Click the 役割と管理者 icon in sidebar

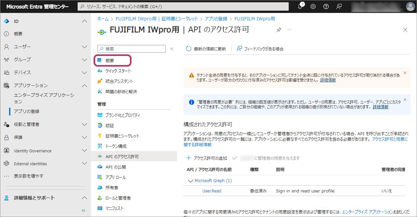(6, 125)
